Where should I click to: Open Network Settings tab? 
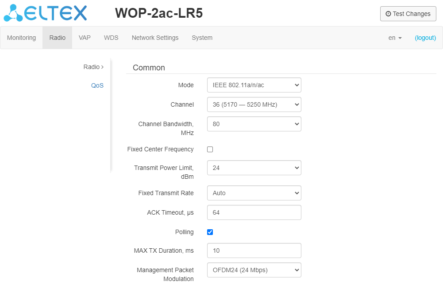(x=155, y=38)
